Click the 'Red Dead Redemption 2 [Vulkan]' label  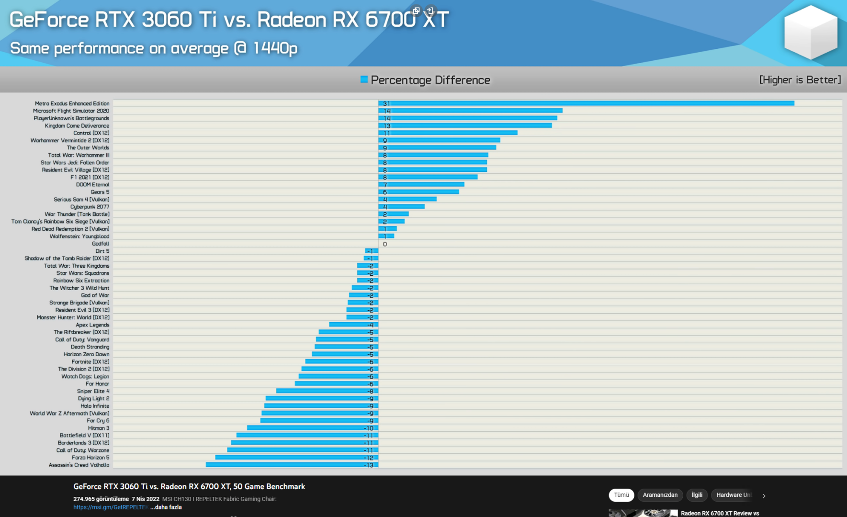tap(70, 229)
